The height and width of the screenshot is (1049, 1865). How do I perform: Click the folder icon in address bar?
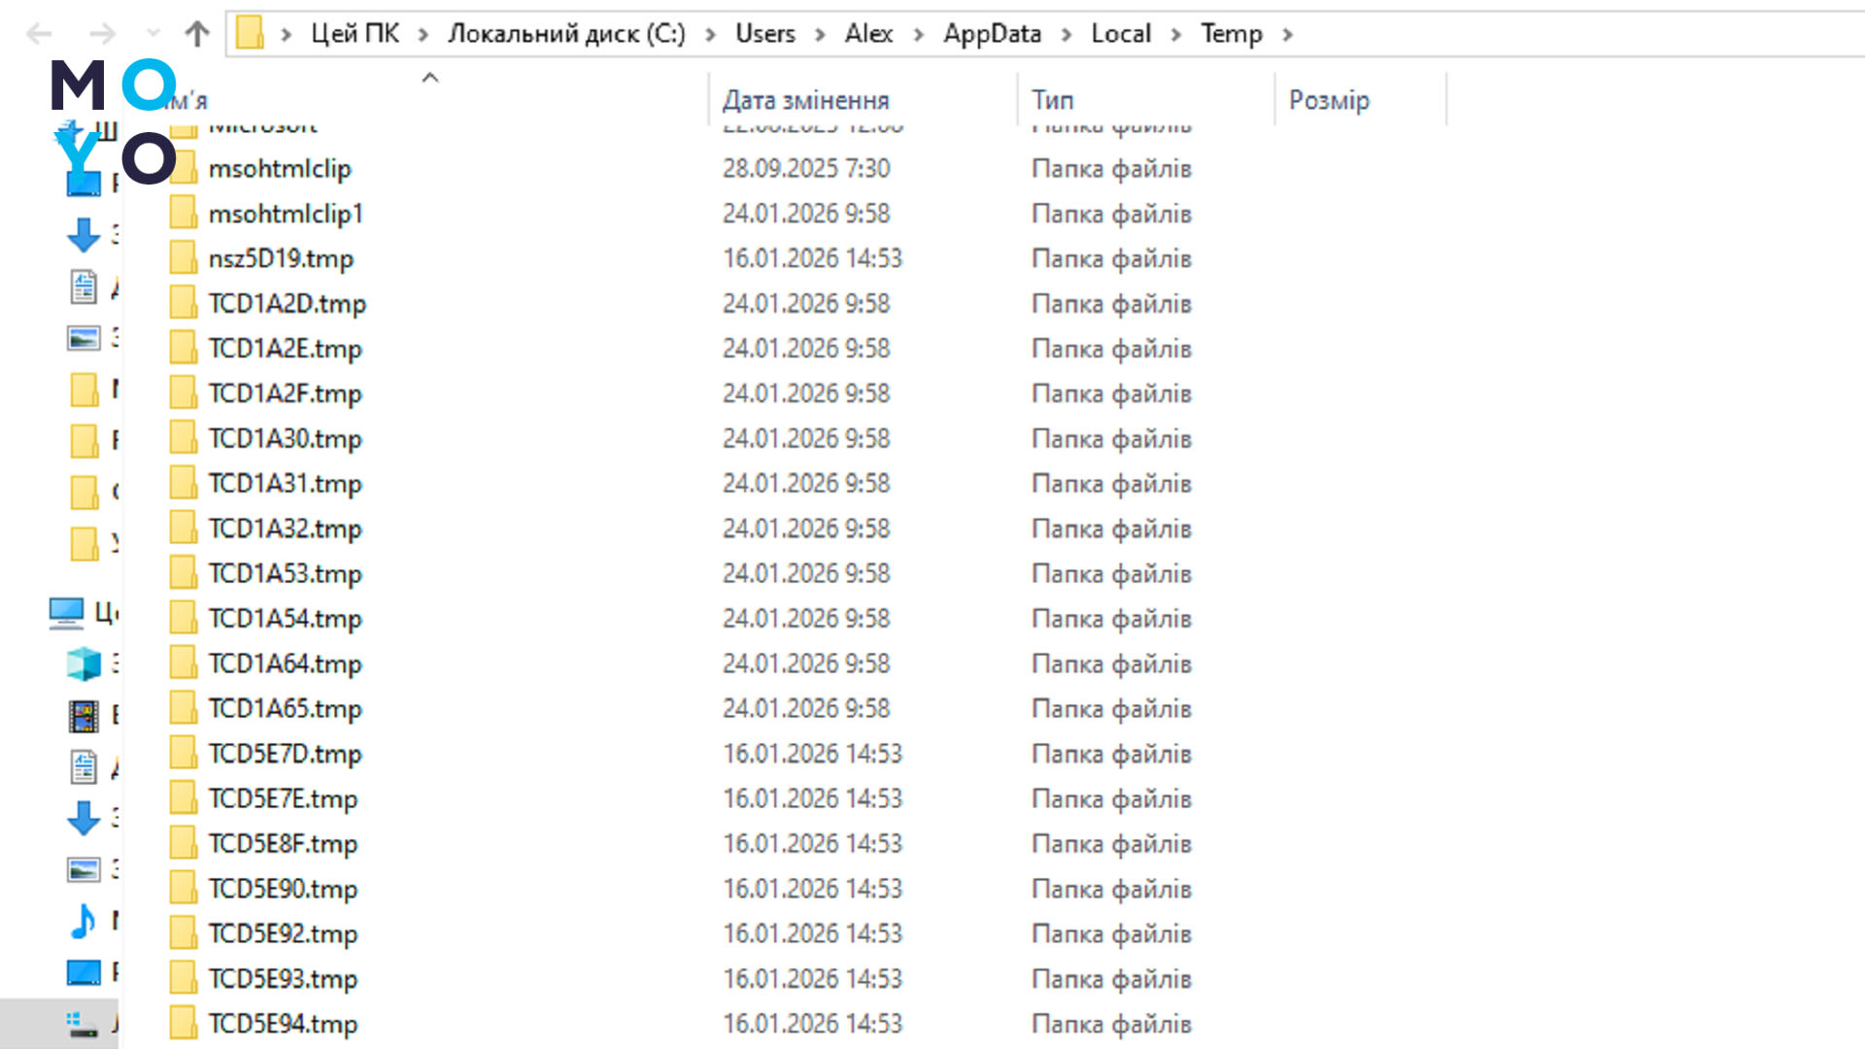tap(250, 33)
